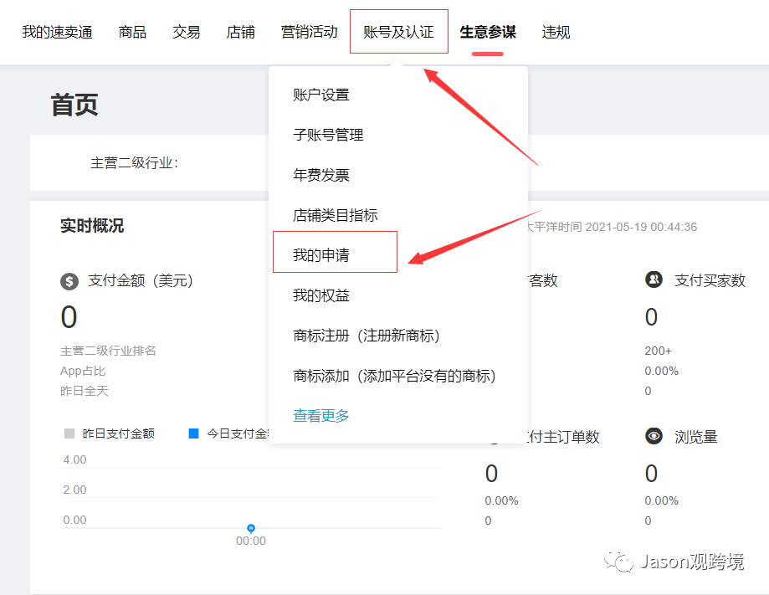The height and width of the screenshot is (595, 769).
Task: Click the eye icon beside 浏览量
Action: (654, 436)
